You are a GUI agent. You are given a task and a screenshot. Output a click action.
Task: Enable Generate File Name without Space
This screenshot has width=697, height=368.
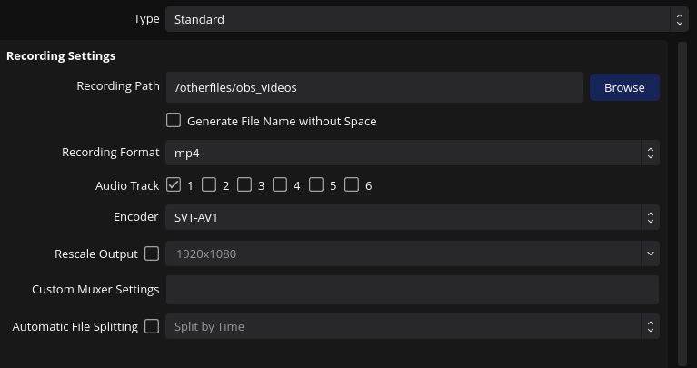[174, 121]
